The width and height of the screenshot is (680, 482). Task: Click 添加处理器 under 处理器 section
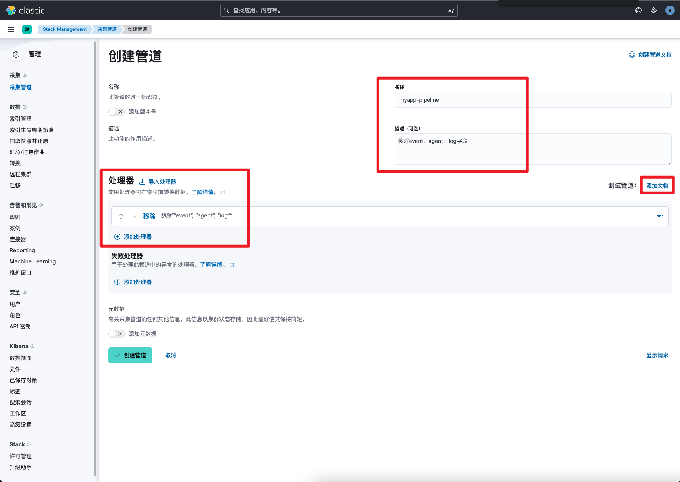[x=133, y=237]
